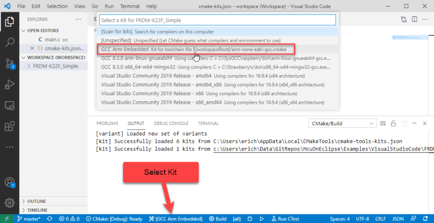Image resolution: width=434 pixels, height=223 pixels.
Task: Open the Extensions view icon
Action: click(x=9, y=125)
